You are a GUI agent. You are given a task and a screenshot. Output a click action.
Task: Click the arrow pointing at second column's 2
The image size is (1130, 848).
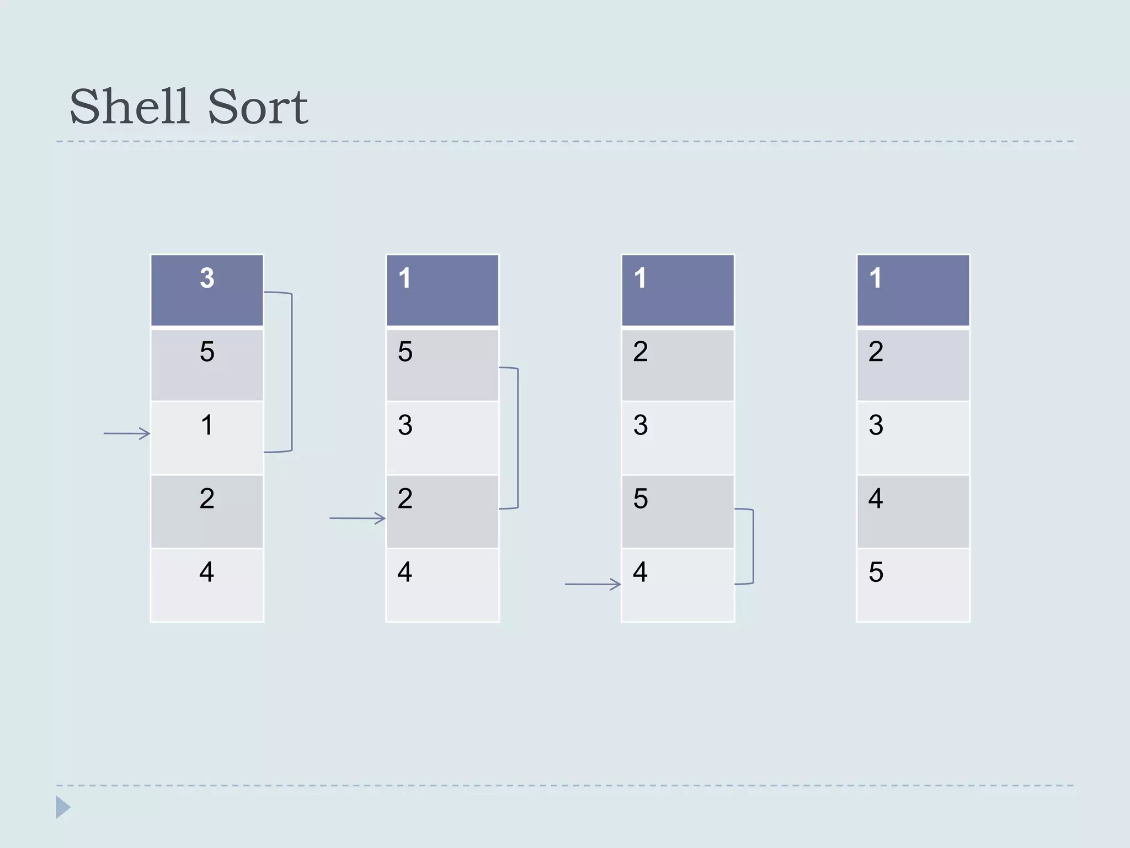pyautogui.click(x=358, y=518)
